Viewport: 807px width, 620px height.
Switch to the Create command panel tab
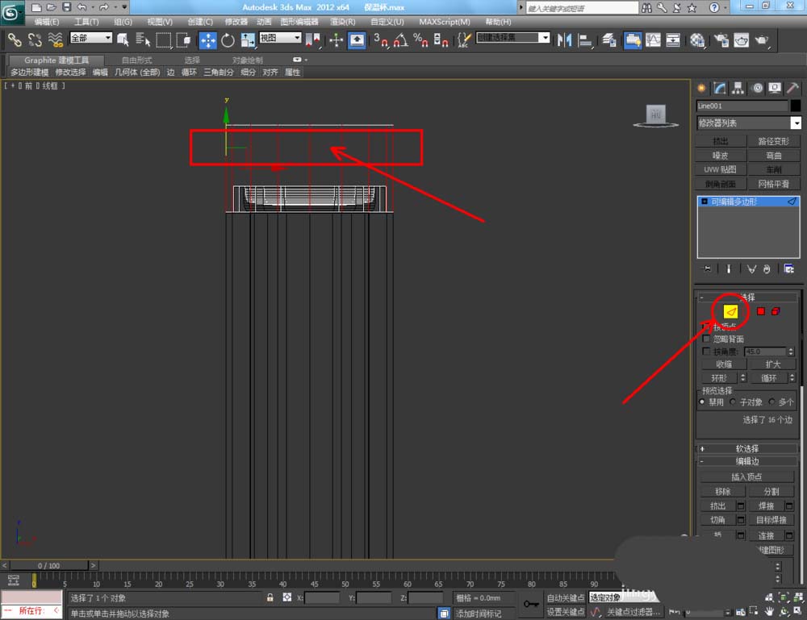(x=701, y=88)
